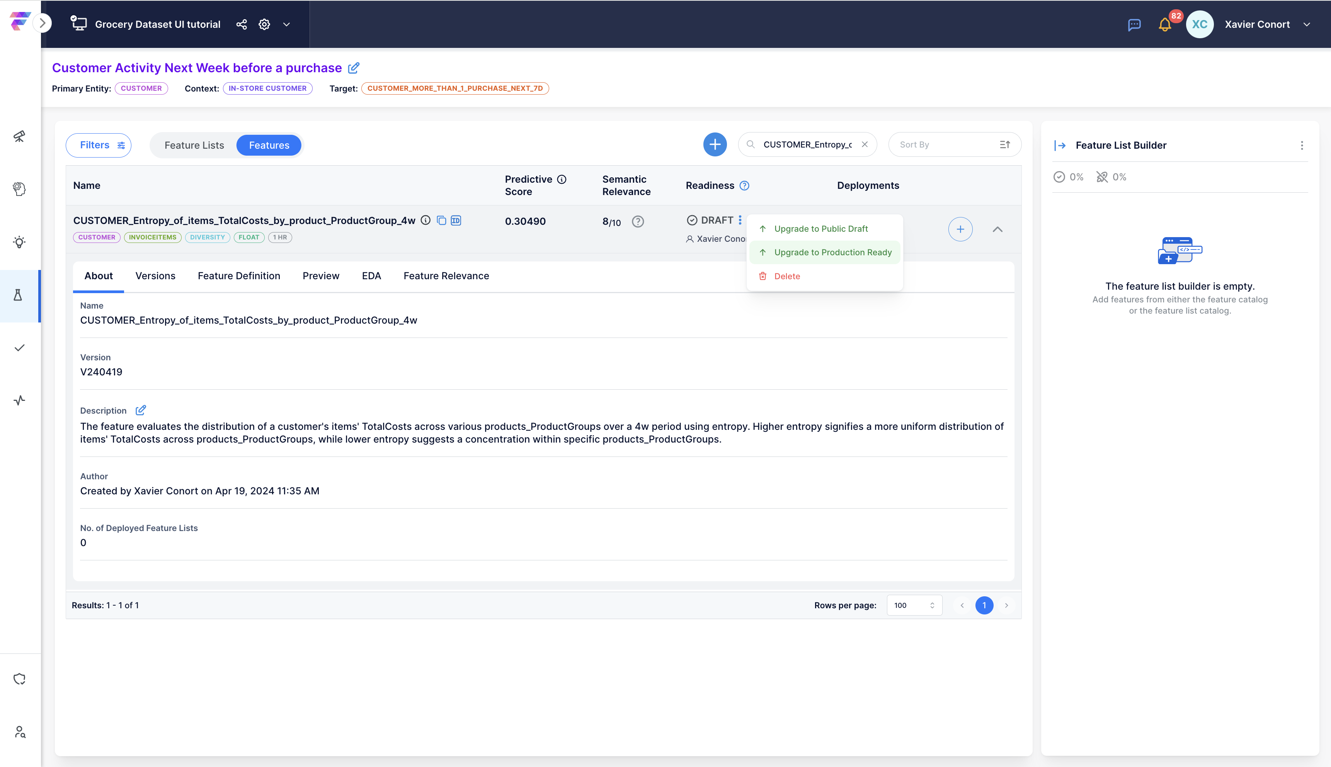Viewport: 1331px width, 767px height.
Task: Clear the search field with X
Action: tap(865, 144)
